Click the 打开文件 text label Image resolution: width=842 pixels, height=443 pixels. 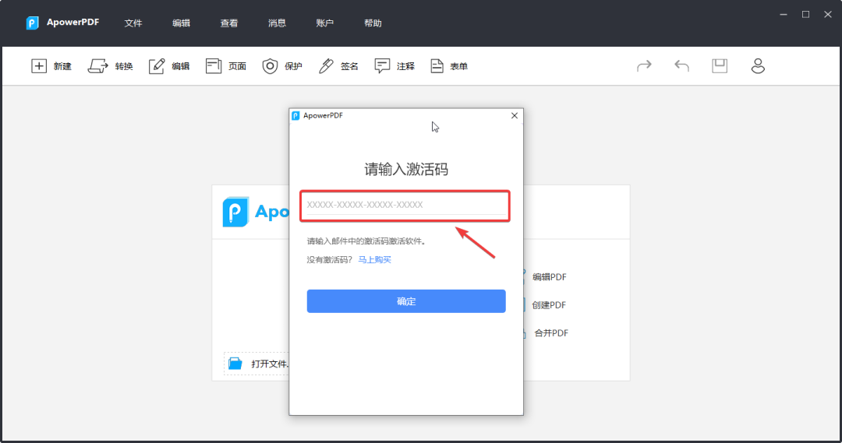pyautogui.click(x=270, y=364)
